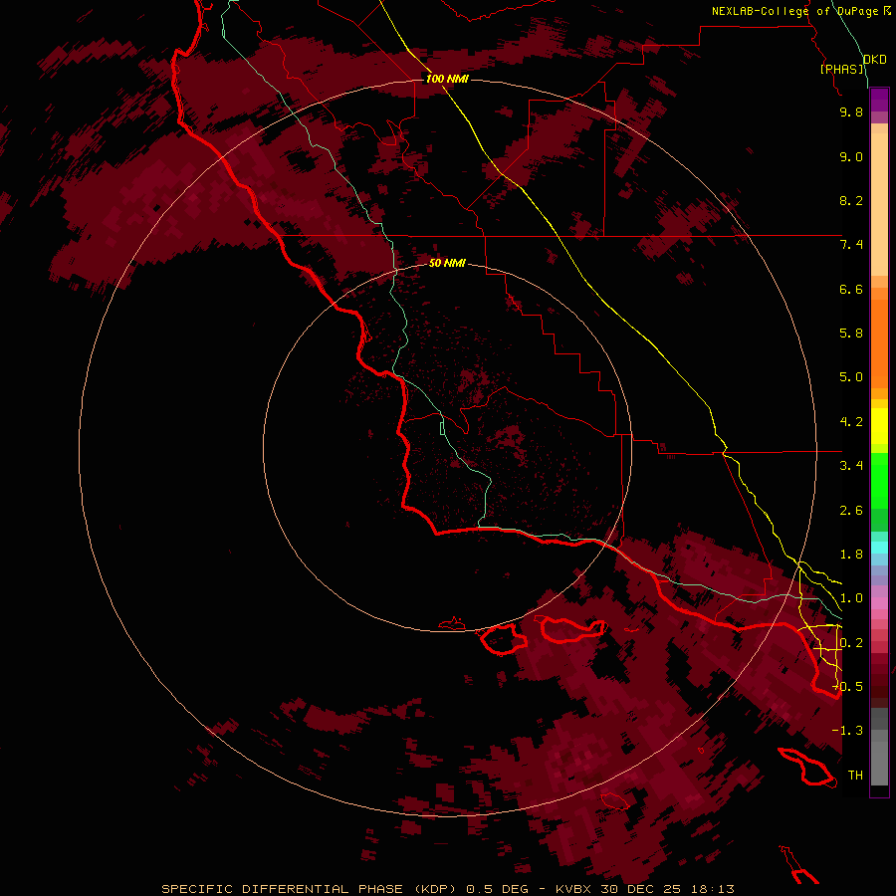
Task: Click the 8.2 value on the color scale
Action: click(x=851, y=200)
